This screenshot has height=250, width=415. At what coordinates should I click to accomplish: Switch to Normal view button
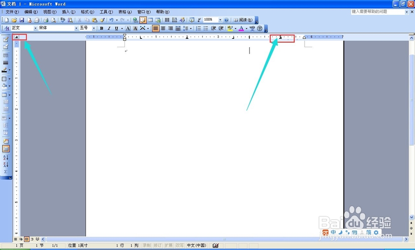pos(16,239)
